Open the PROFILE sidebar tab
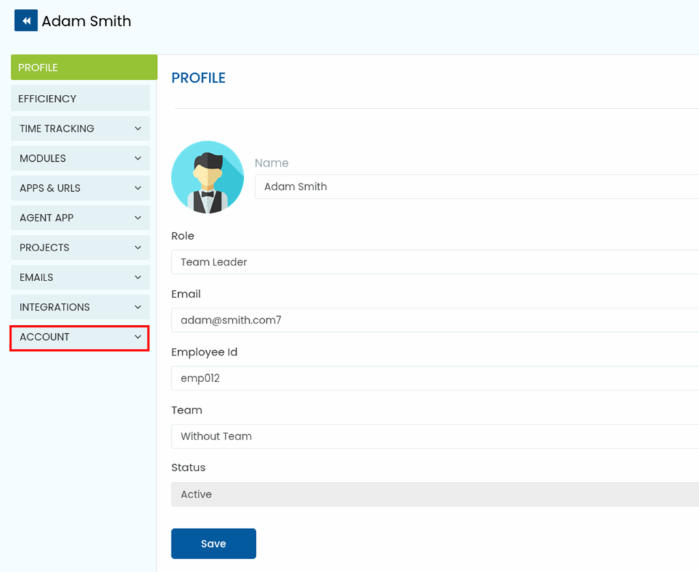The image size is (699, 572). click(83, 68)
